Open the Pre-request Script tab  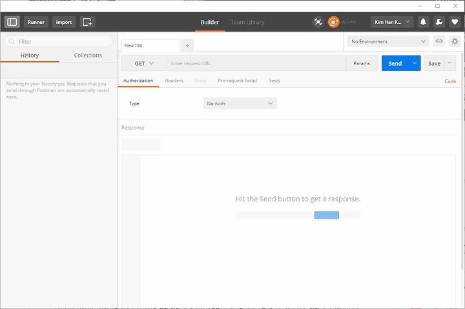tap(237, 81)
